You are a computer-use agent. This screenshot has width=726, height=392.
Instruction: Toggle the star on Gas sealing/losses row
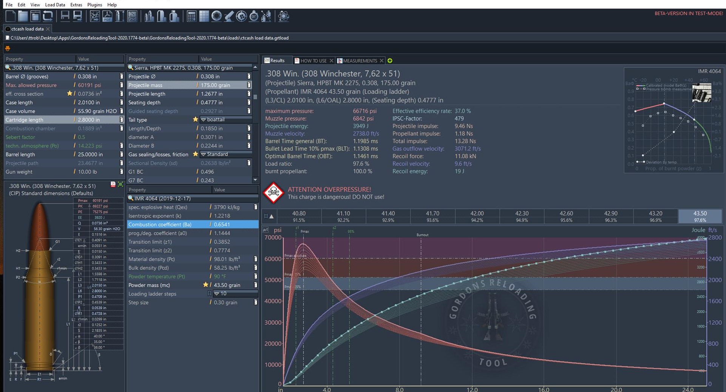pyautogui.click(x=195, y=154)
